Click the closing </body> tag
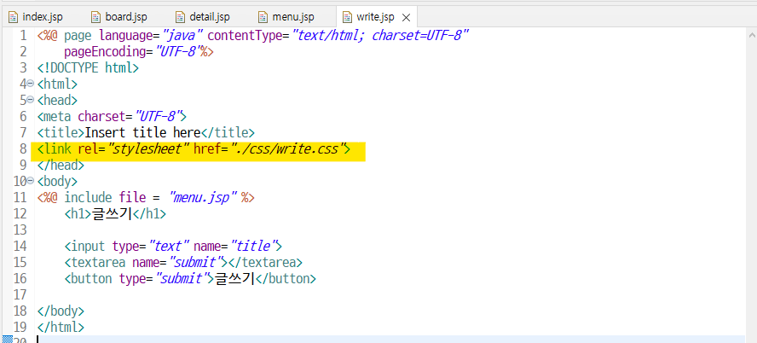Image resolution: width=757 pixels, height=343 pixels. point(61,311)
